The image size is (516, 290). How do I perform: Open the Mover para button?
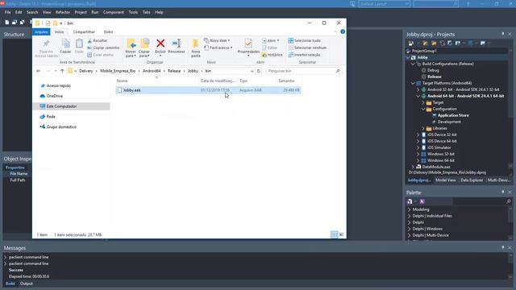[131, 48]
